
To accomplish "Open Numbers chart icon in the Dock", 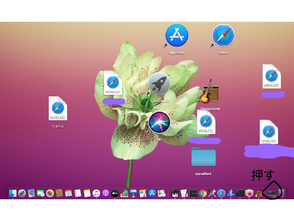I will (124, 193).
